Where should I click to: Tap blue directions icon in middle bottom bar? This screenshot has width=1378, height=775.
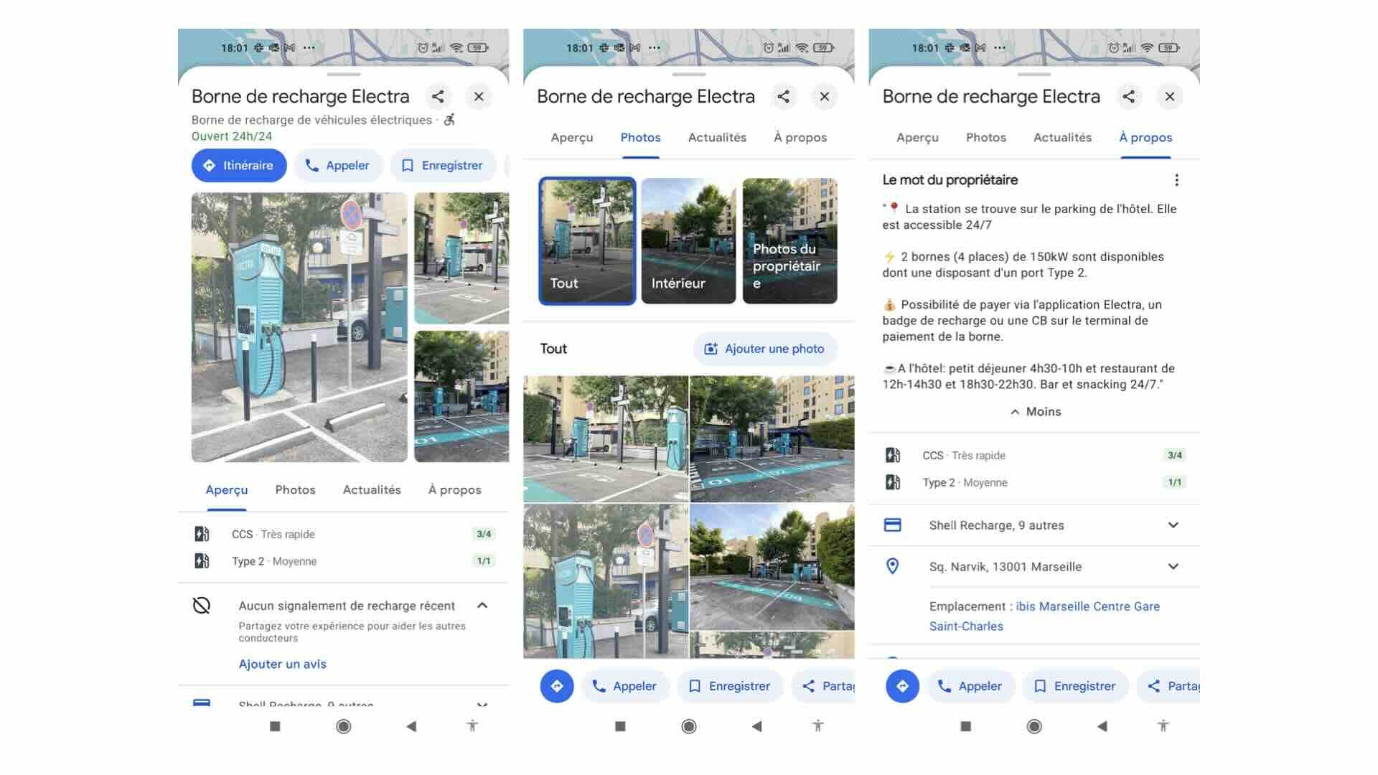pyautogui.click(x=557, y=687)
